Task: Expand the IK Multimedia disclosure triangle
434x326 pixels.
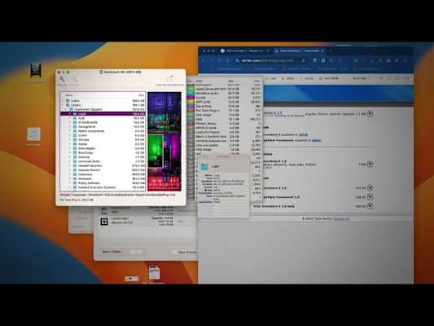Action: pos(70,122)
